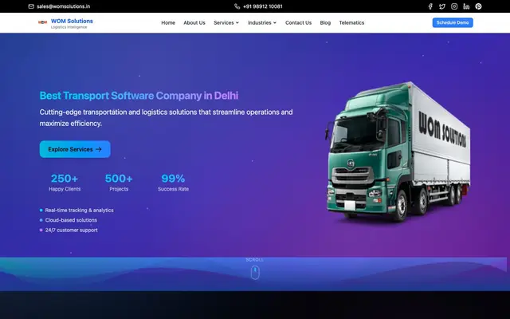510x319 pixels.
Task: Click the scroll mouse indicator icon
Action: (x=255, y=273)
